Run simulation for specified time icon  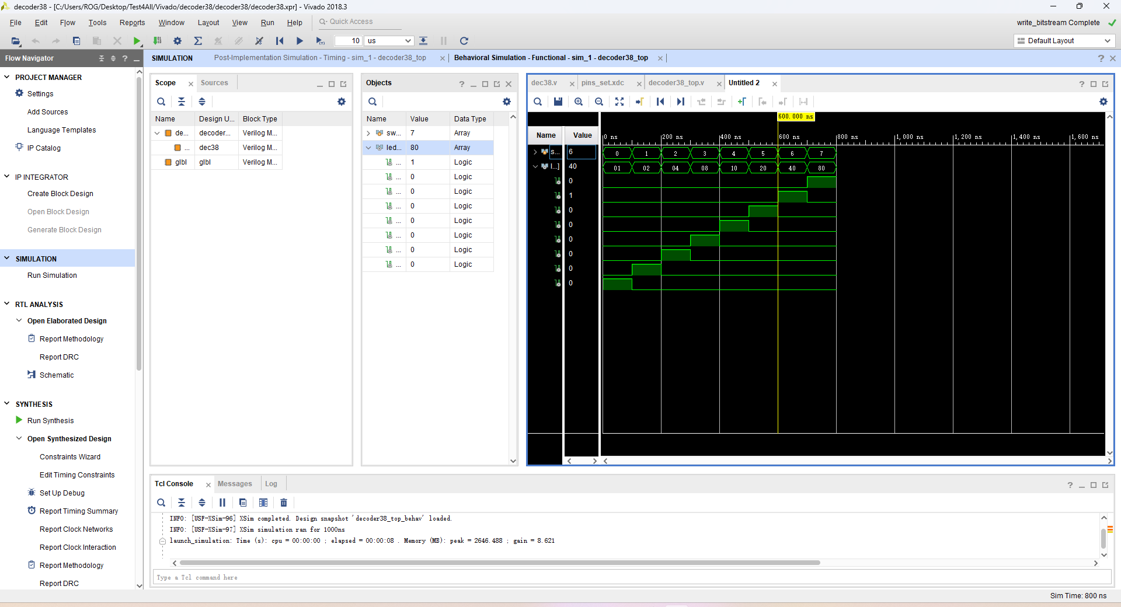pyautogui.click(x=320, y=41)
